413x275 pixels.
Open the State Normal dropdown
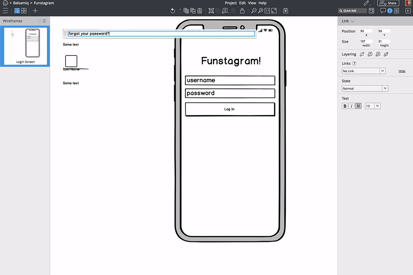pos(365,89)
